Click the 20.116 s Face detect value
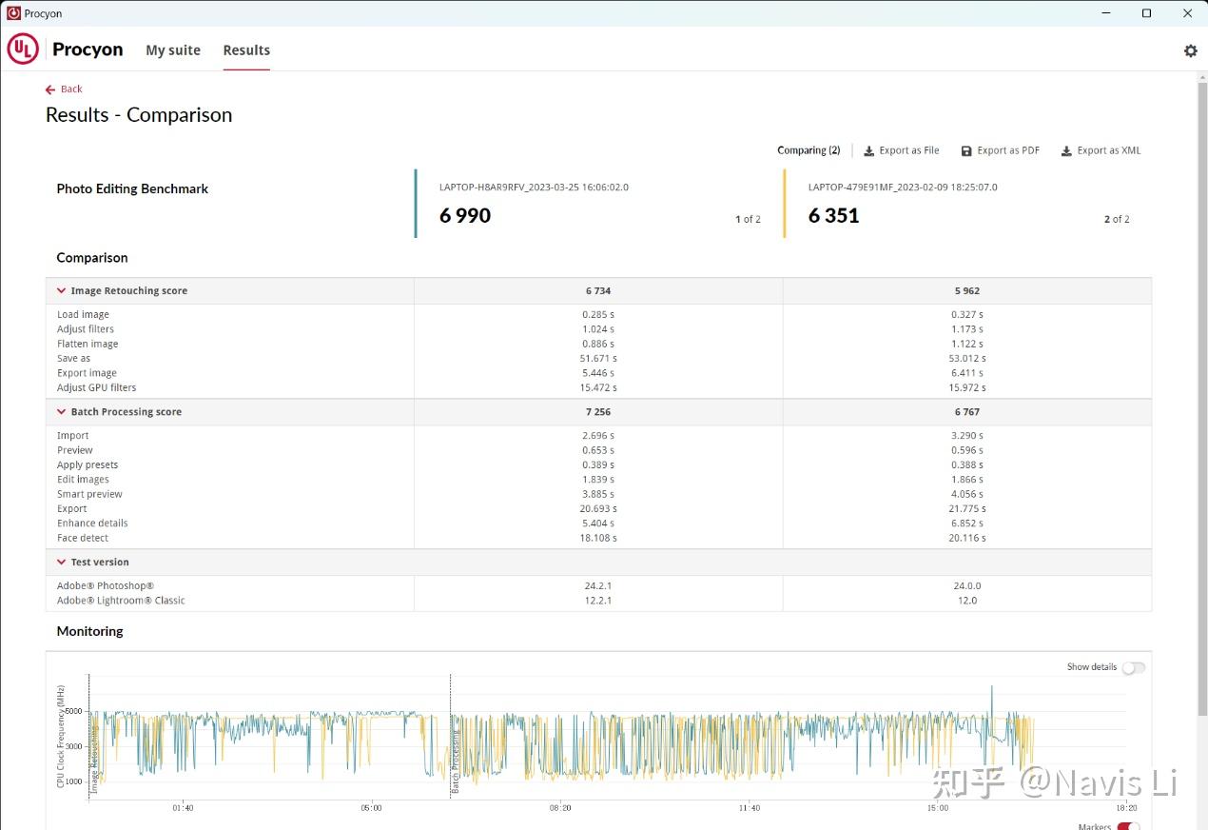The width and height of the screenshot is (1208, 830). (967, 538)
